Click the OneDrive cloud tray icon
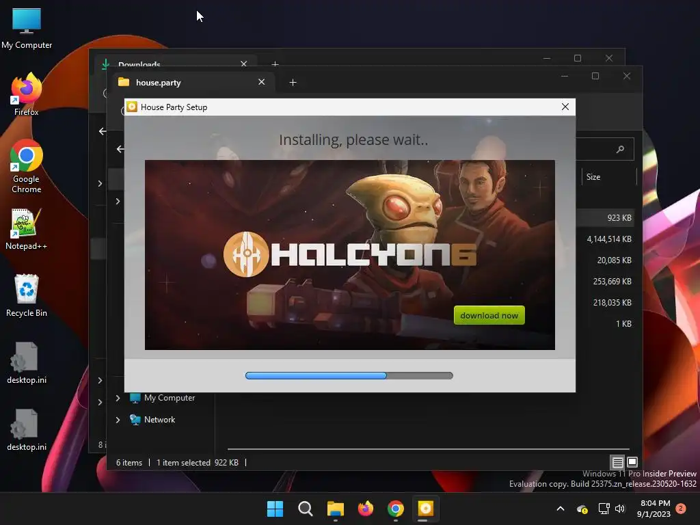This screenshot has height=525, width=700. 582,509
